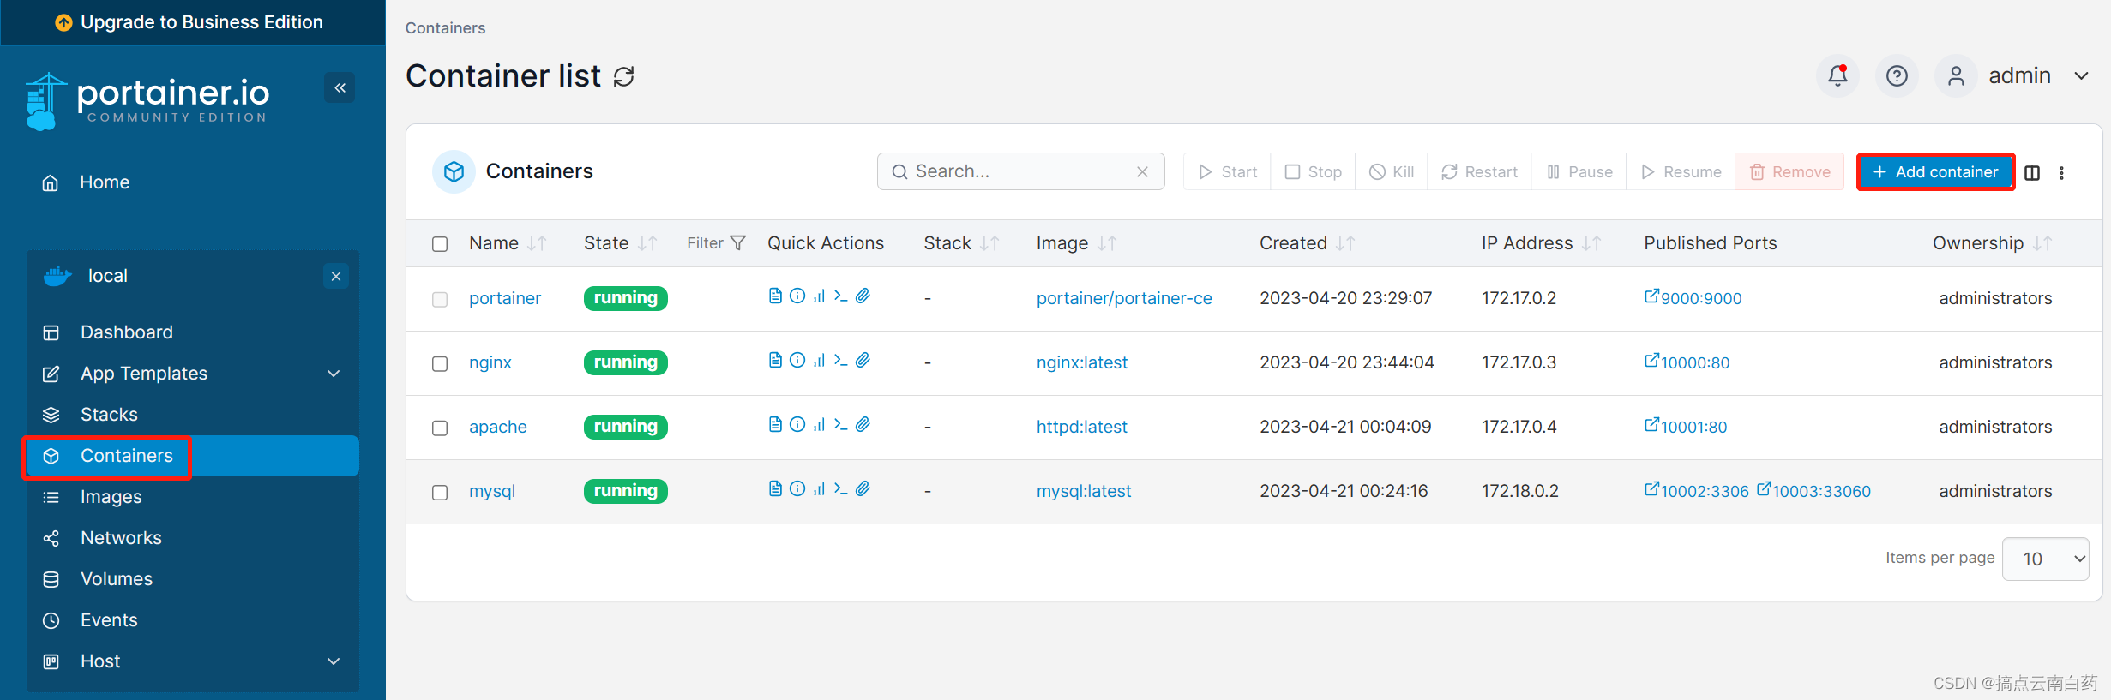Open the State filter
The image size is (2111, 700).
[716, 243]
